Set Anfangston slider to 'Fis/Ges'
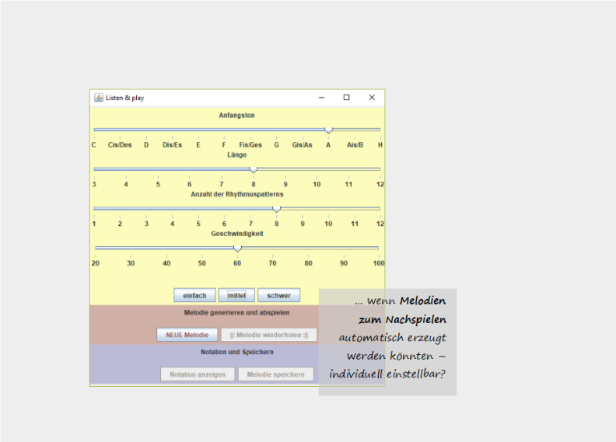This screenshot has height=442, width=616. 250,130
